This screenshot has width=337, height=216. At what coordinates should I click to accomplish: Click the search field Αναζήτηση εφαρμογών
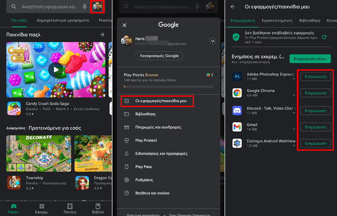pyautogui.click(x=49, y=7)
